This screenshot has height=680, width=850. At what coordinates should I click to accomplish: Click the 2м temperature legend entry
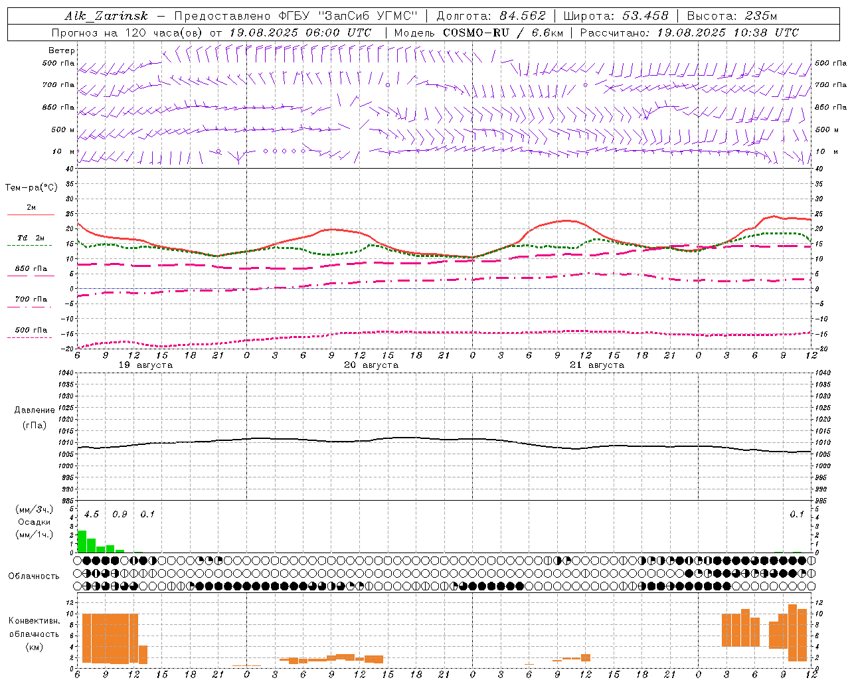(31, 208)
